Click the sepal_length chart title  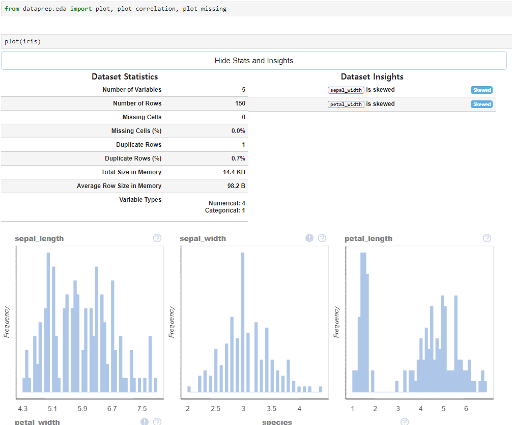(x=39, y=238)
